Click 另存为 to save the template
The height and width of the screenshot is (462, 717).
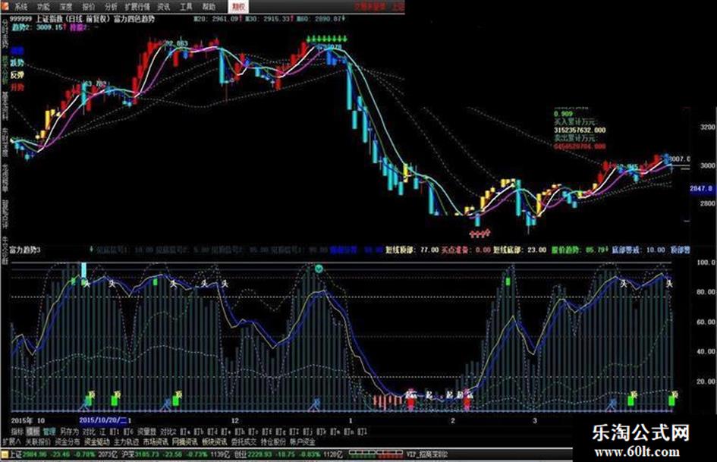click(69, 432)
